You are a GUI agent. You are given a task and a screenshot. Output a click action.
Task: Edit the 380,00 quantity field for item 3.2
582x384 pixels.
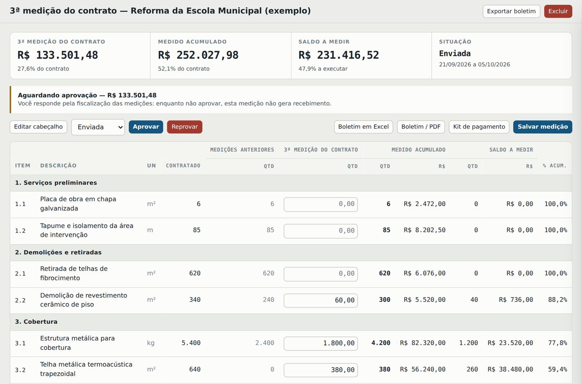[320, 370]
